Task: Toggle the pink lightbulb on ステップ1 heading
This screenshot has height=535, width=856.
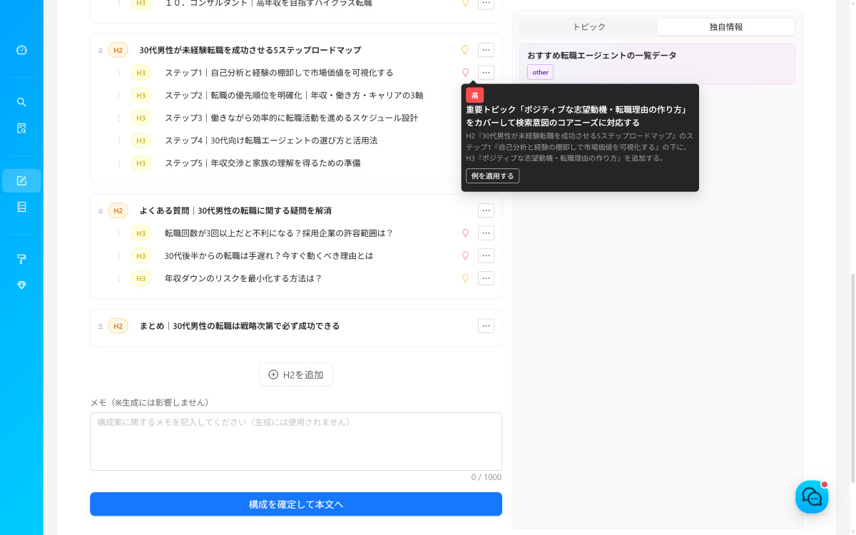Action: [x=465, y=72]
